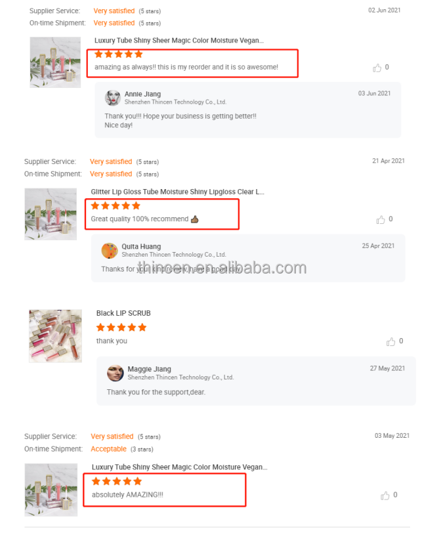The height and width of the screenshot is (533, 443).
Task: Like the 'amazing as always' review
Action: tap(377, 68)
